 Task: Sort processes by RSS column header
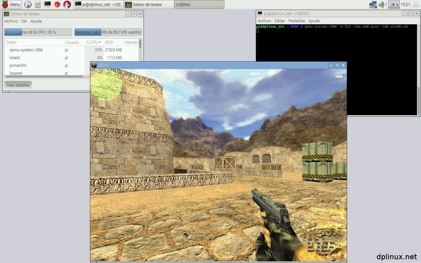coord(109,42)
